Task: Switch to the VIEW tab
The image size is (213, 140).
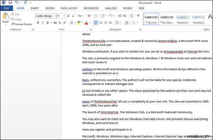Action: point(141,8)
